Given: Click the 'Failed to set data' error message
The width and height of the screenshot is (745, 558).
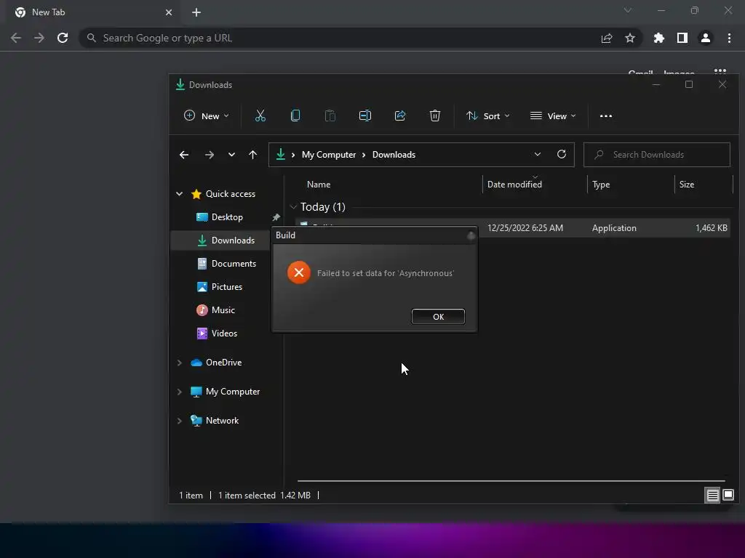Looking at the screenshot, I should click(x=386, y=273).
